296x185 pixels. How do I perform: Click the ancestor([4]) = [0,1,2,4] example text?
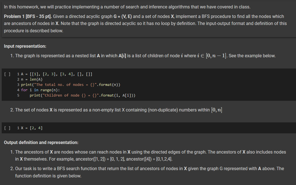coord(149,159)
